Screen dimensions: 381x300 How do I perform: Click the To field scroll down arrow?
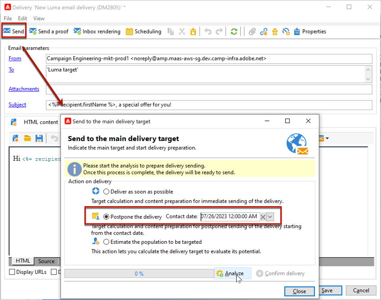(368, 79)
